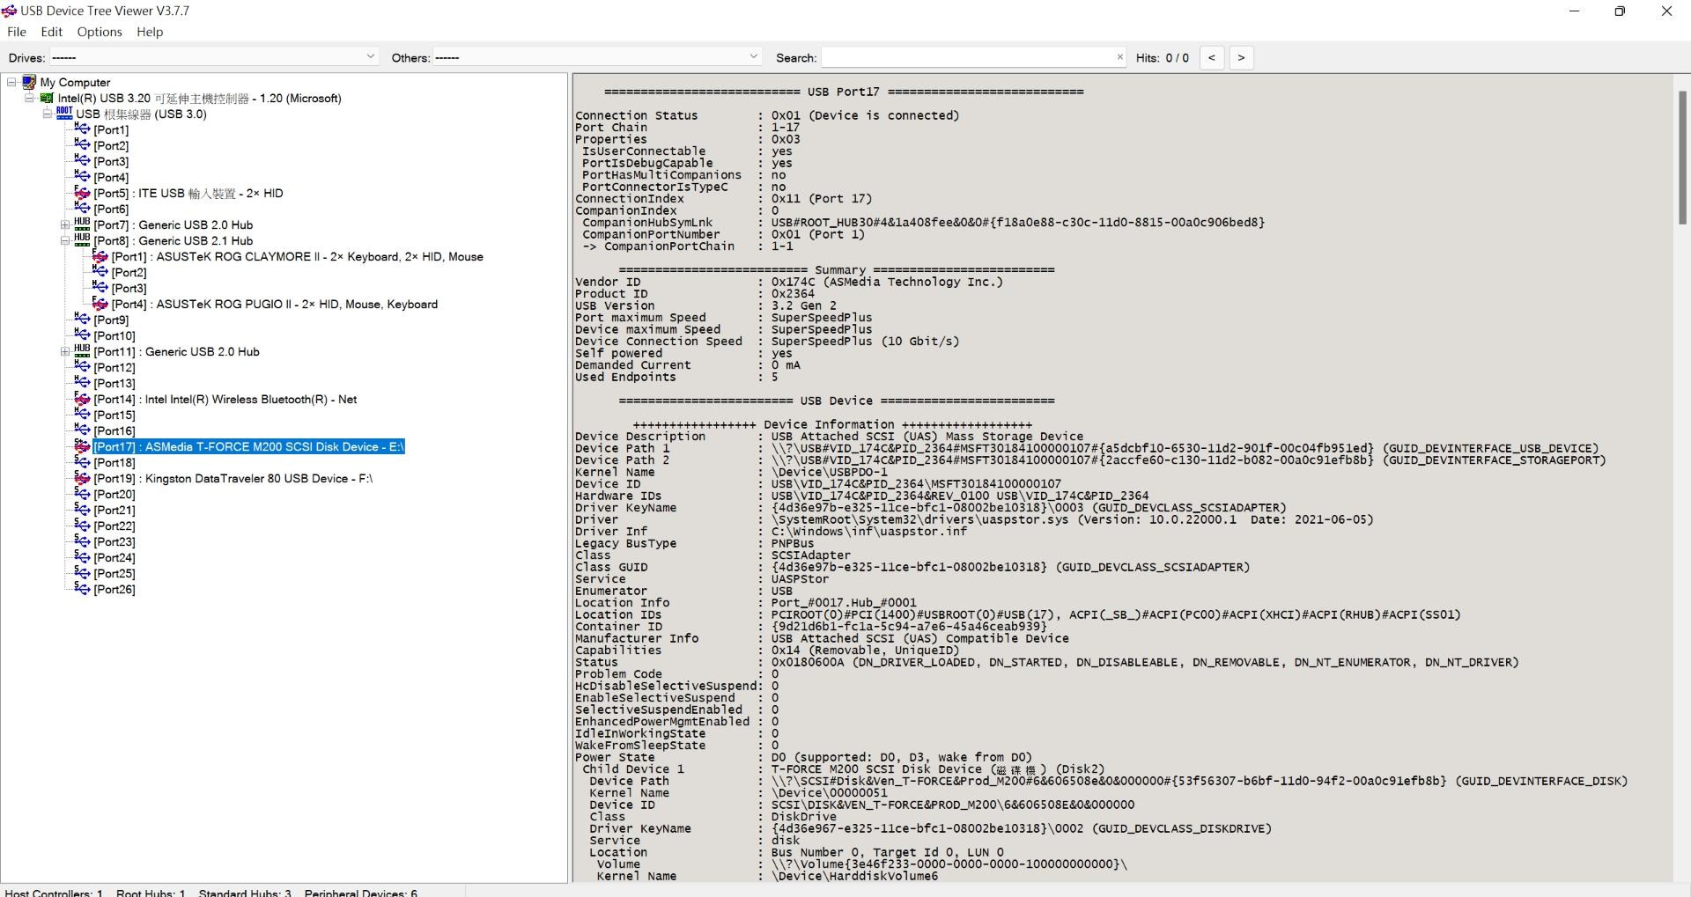
Task: Open the File menu
Action: pyautogui.click(x=17, y=32)
